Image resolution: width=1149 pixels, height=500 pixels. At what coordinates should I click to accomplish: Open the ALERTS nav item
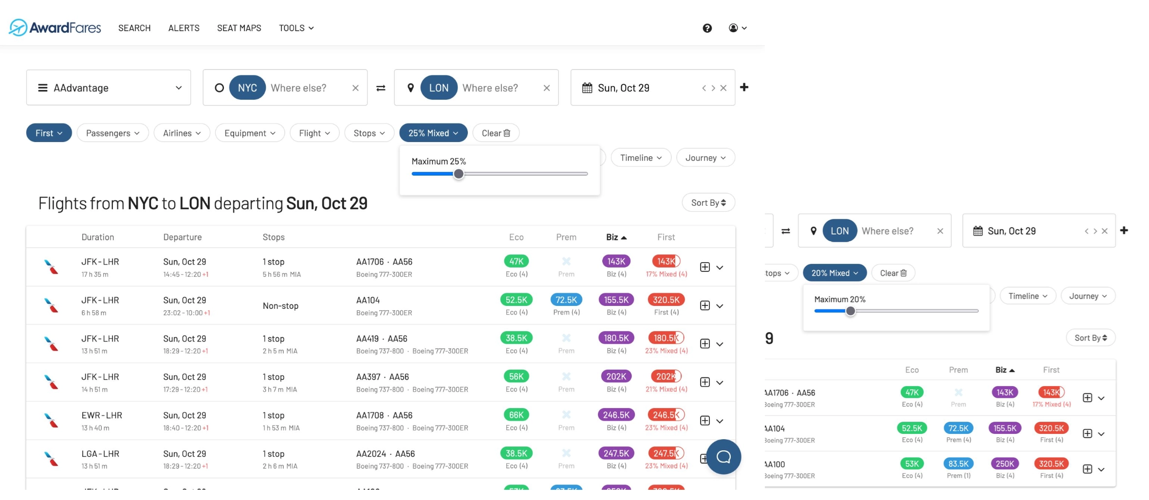tap(184, 28)
